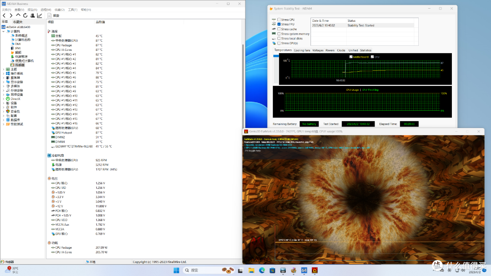The image size is (491, 276).
Task: Select the IPMI icon in tree
Action: (12, 48)
